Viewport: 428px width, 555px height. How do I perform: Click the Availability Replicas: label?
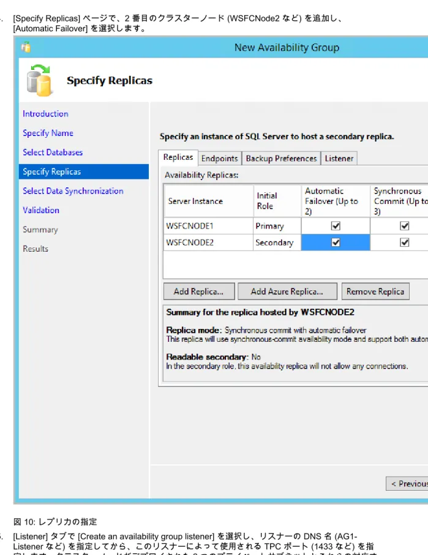click(x=201, y=175)
